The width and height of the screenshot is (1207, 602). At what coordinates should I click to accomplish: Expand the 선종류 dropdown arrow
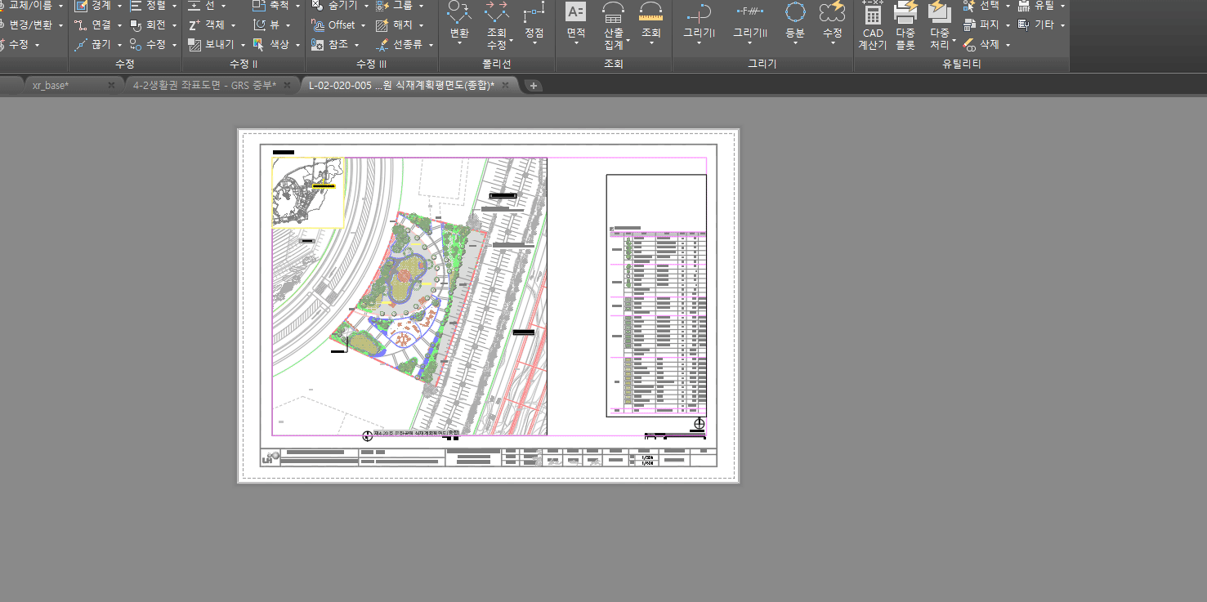click(431, 45)
